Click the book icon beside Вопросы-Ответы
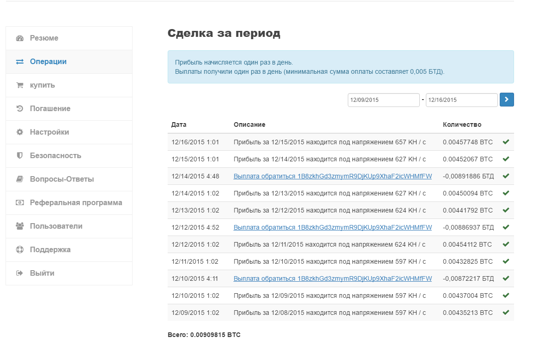This screenshot has width=557, height=349. tap(19, 179)
